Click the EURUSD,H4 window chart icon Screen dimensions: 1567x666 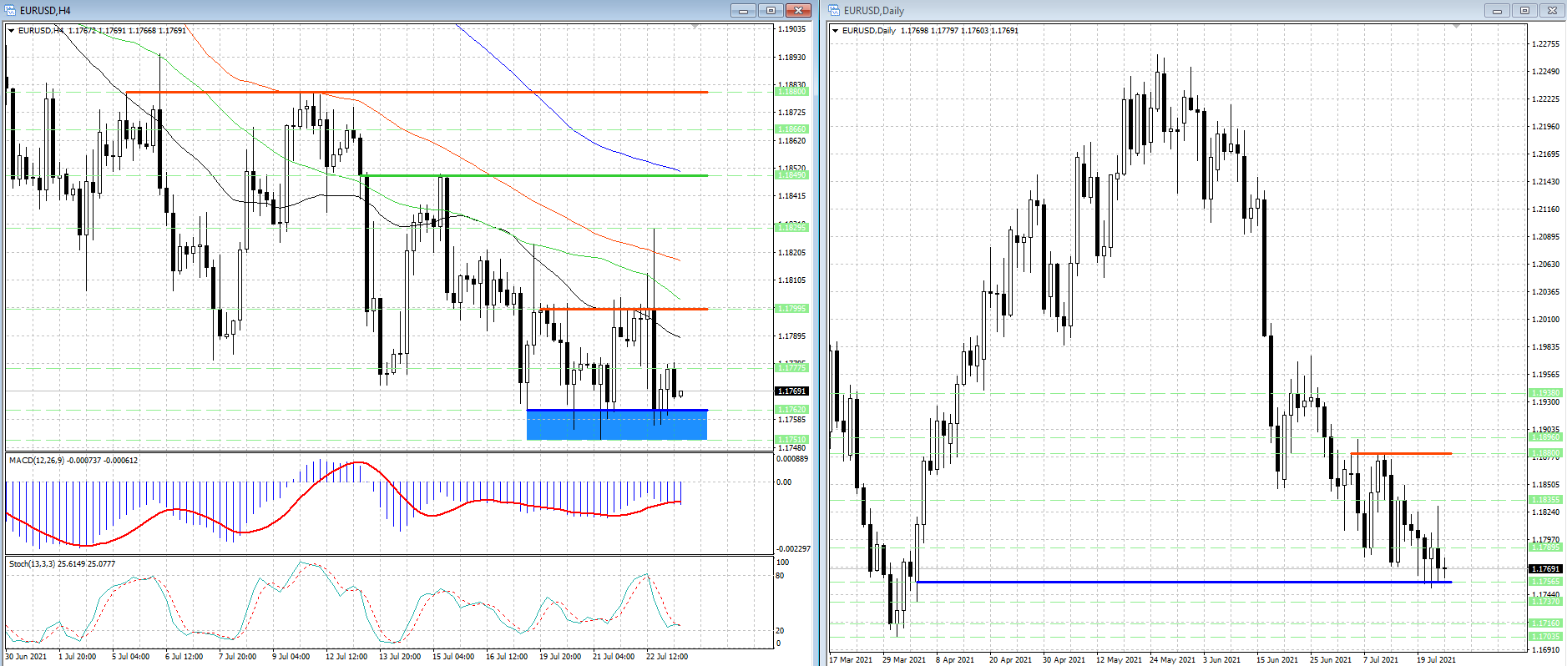(11, 11)
